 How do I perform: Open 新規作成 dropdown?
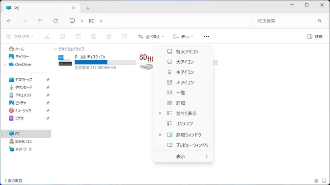[x=20, y=37]
